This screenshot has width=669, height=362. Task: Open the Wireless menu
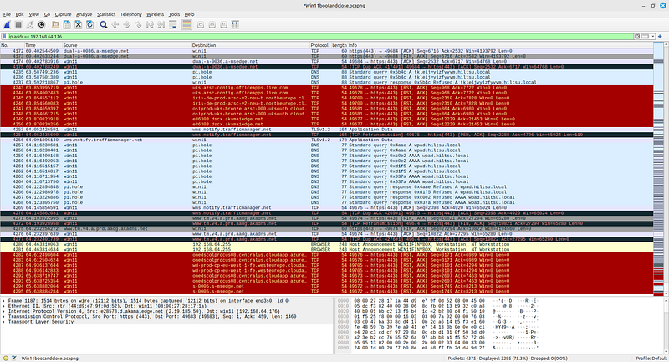[x=155, y=14]
